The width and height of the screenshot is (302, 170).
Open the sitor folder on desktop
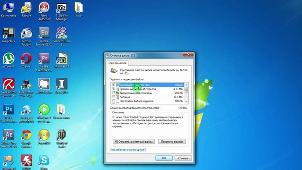click(79, 9)
